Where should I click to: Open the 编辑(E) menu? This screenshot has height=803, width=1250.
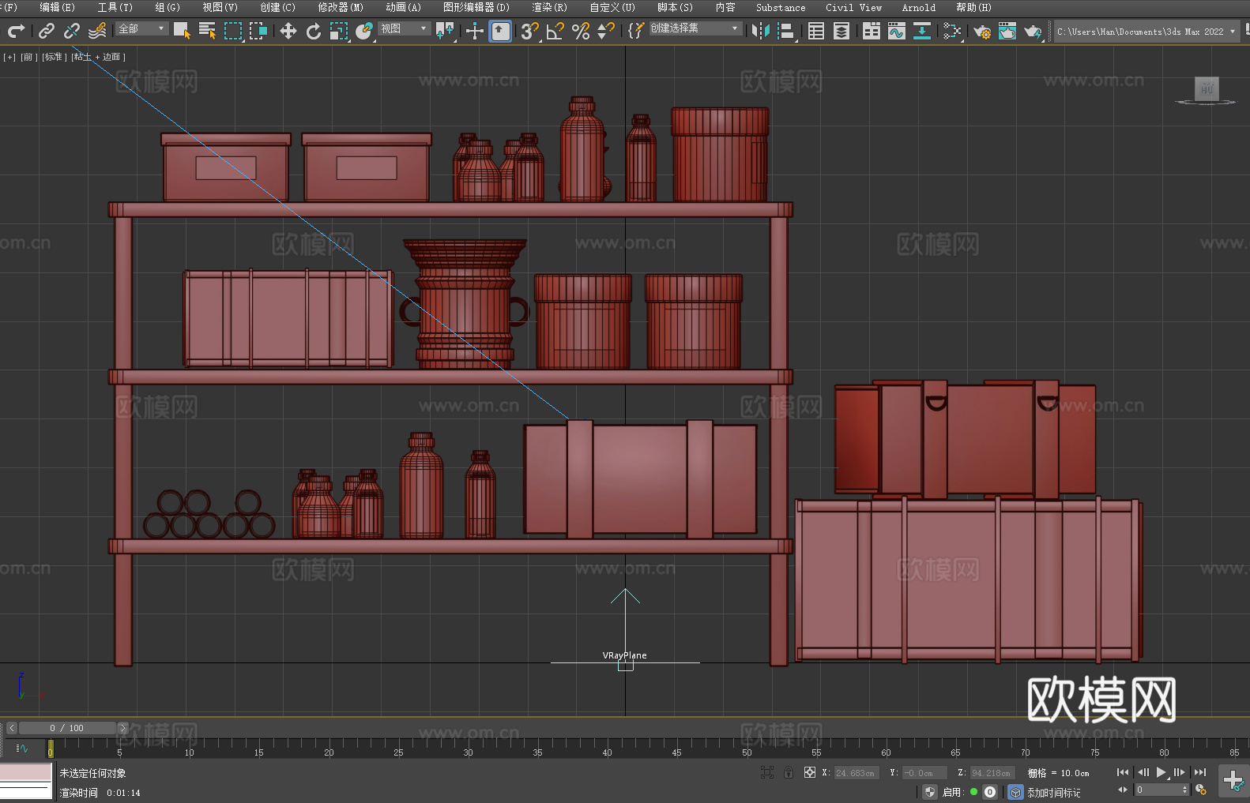tap(57, 7)
